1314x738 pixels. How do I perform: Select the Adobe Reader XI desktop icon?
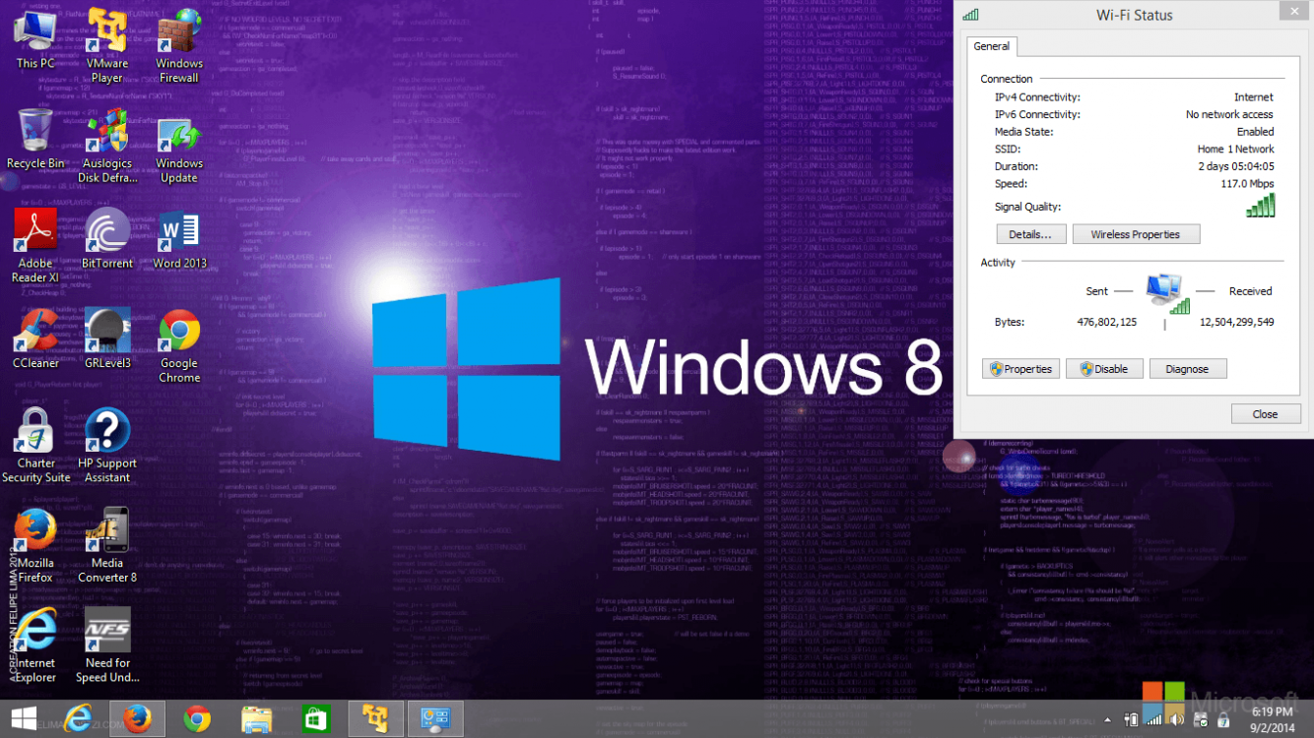pyautogui.click(x=35, y=246)
